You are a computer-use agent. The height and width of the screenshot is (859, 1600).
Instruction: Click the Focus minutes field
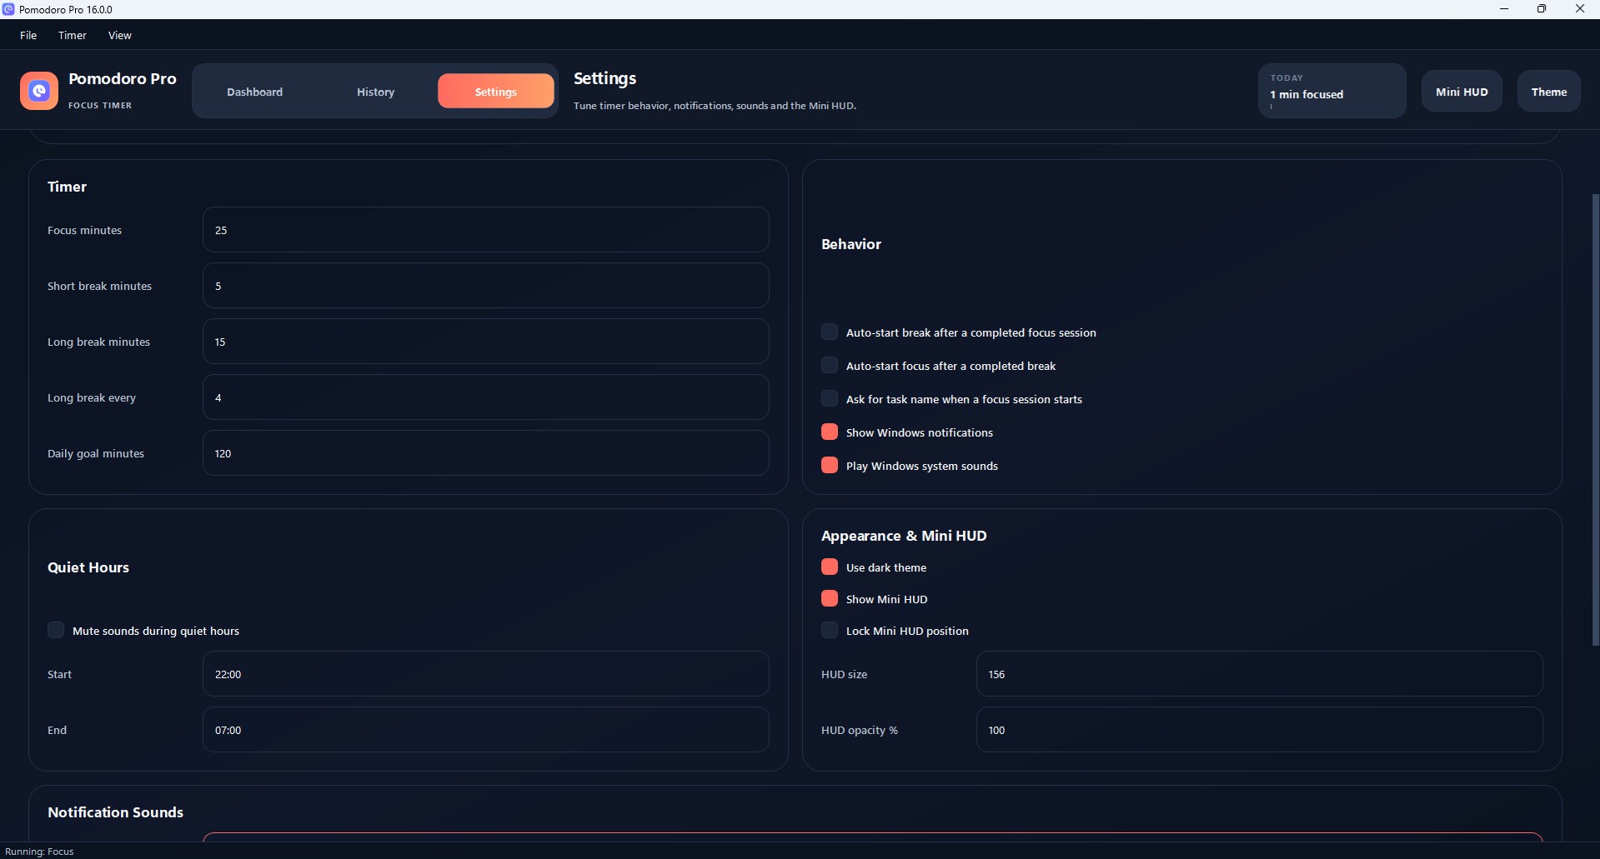[x=485, y=230]
